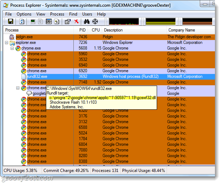Collapse the chrome.exe googletalk parent node
This screenshot has width=222, height=184.
(x=18, y=88)
